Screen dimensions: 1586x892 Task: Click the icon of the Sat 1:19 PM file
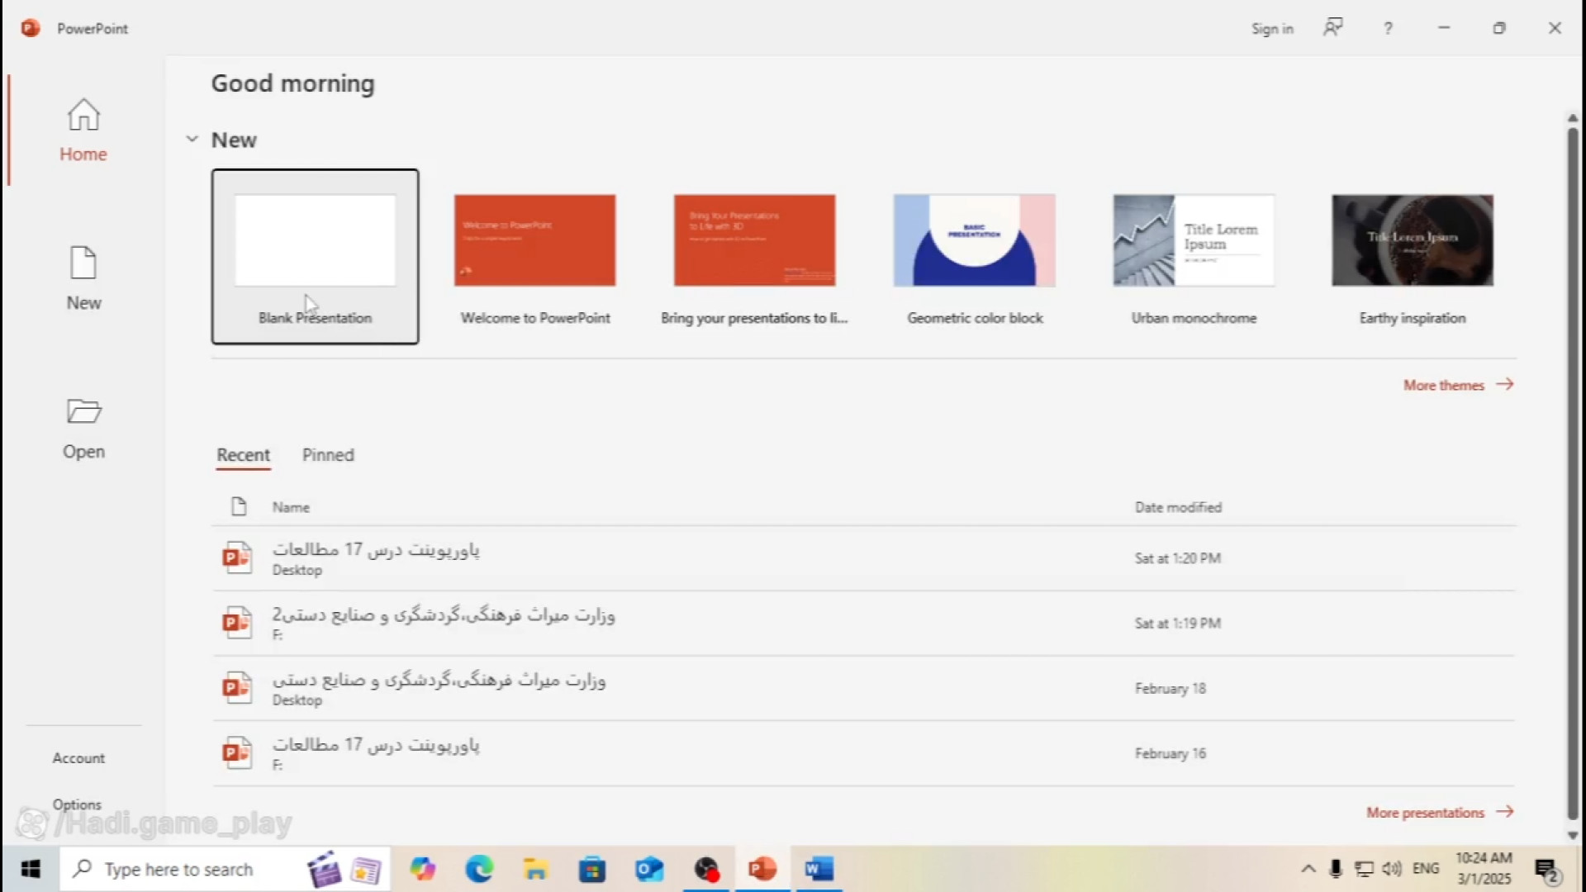click(237, 623)
